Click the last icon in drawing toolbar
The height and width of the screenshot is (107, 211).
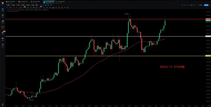pos(68,8)
